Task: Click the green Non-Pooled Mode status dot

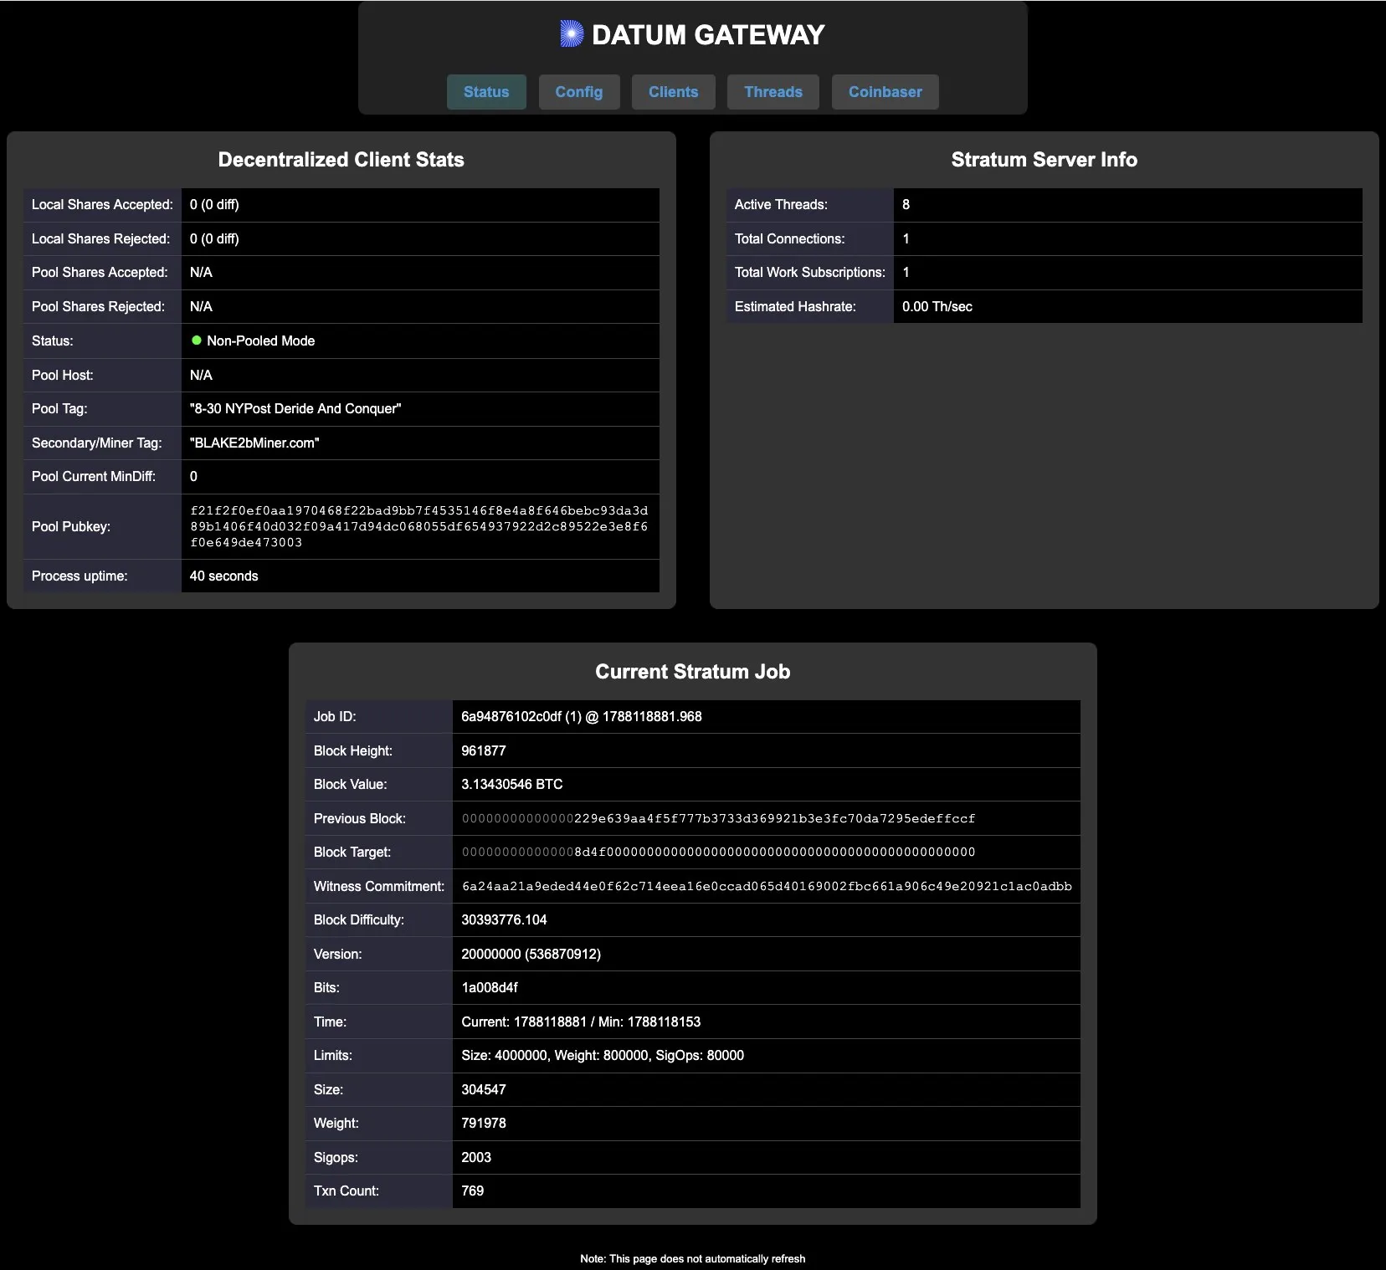Action: pyautogui.click(x=197, y=341)
